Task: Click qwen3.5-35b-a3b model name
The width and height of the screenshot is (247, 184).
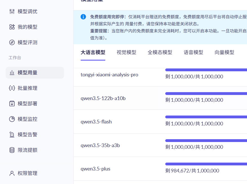Action: pyautogui.click(x=100, y=145)
